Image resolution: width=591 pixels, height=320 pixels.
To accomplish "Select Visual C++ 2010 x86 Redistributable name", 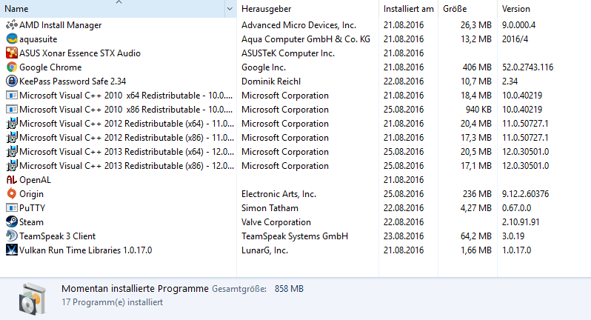I will [x=126, y=110].
